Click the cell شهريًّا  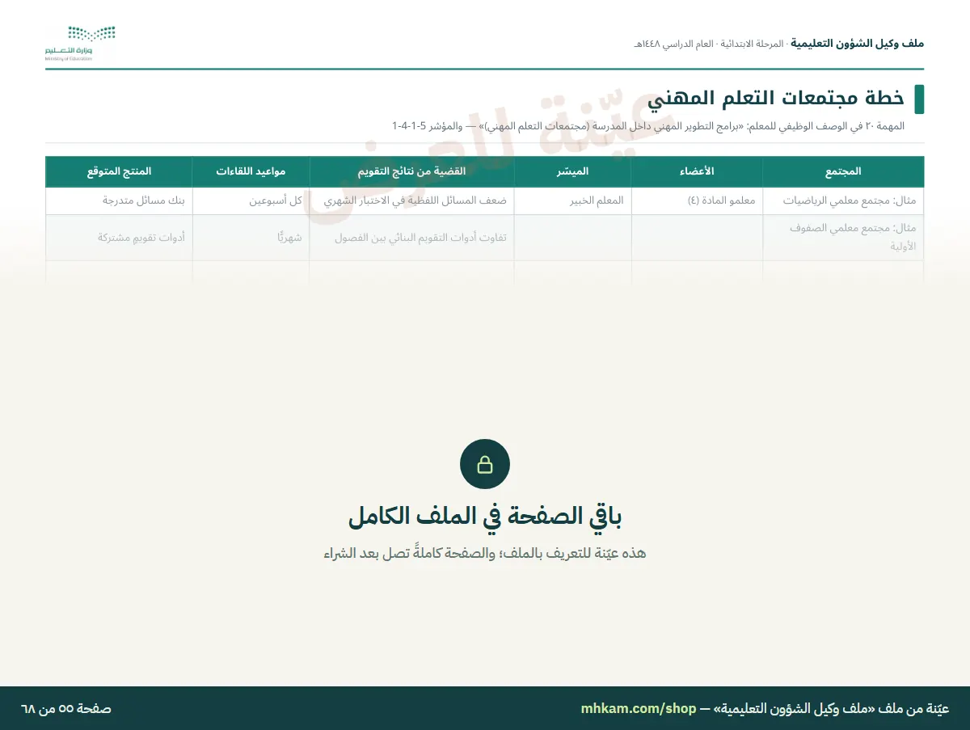251,238
